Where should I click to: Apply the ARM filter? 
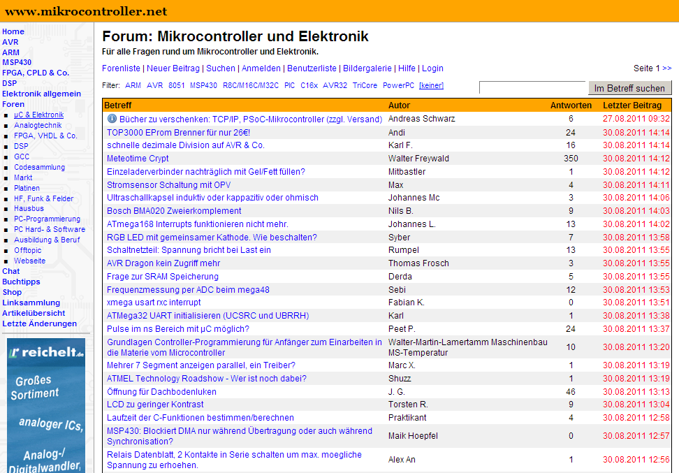133,85
